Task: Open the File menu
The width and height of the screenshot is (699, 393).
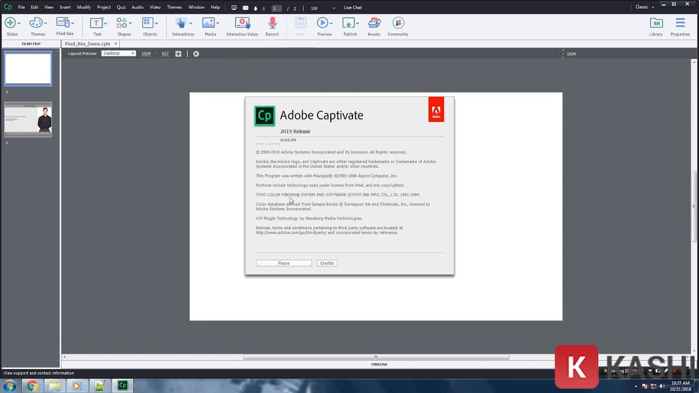Action: (x=21, y=7)
